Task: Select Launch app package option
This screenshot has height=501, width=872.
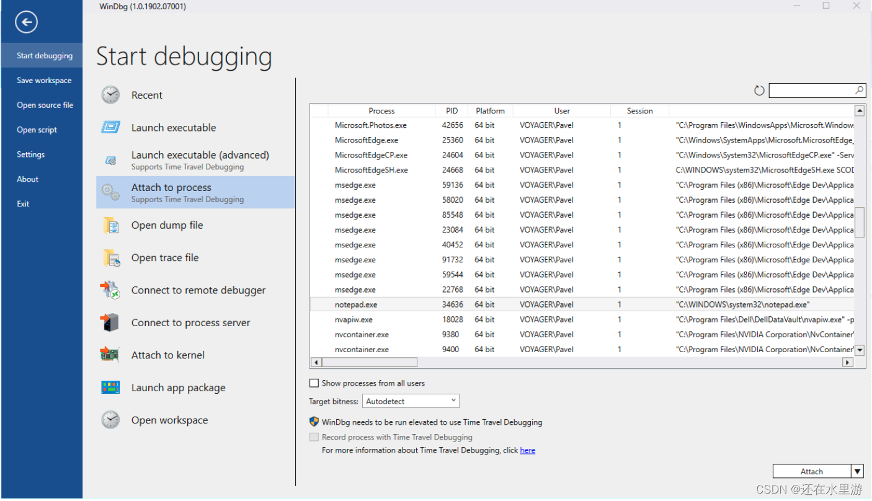Action: (x=195, y=388)
